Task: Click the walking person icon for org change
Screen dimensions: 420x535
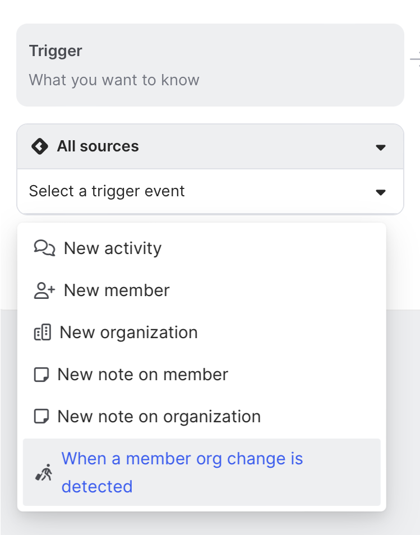Action: pos(44,473)
